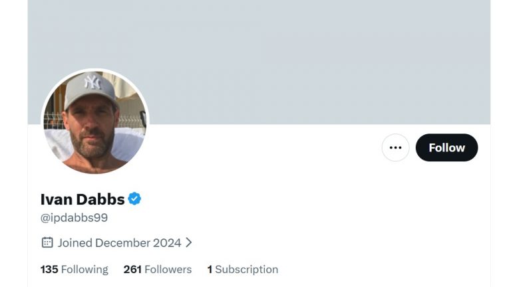Click the word Following

(x=85, y=269)
